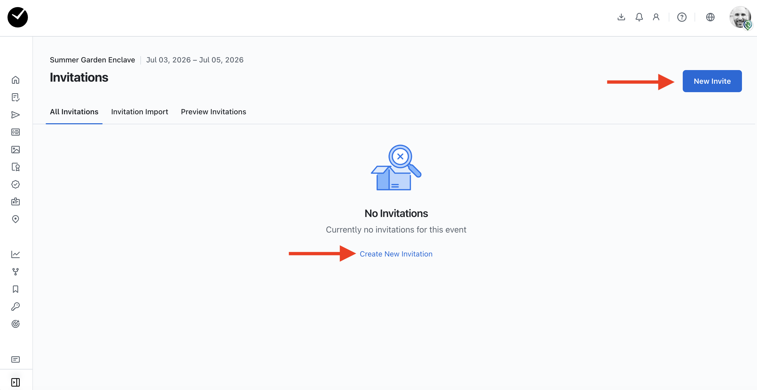The width and height of the screenshot is (757, 390).
Task: Click the notifications bell icon
Action: (639, 17)
